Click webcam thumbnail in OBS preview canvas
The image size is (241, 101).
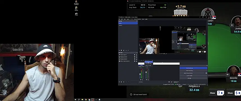tap(149, 46)
